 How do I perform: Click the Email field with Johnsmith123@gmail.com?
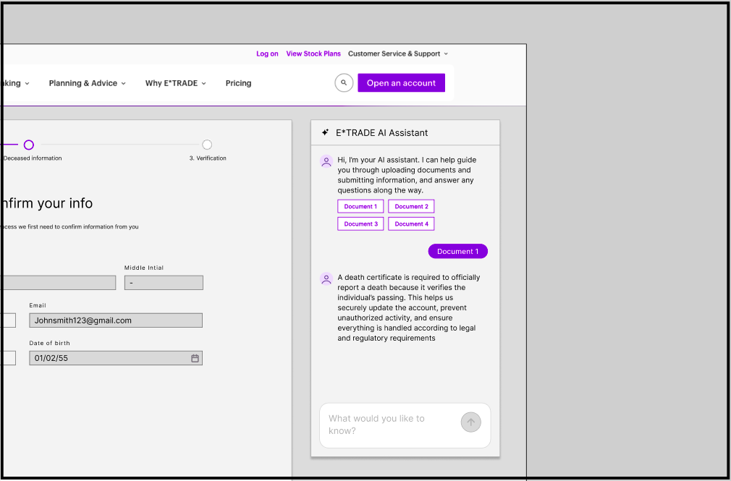[x=116, y=320]
